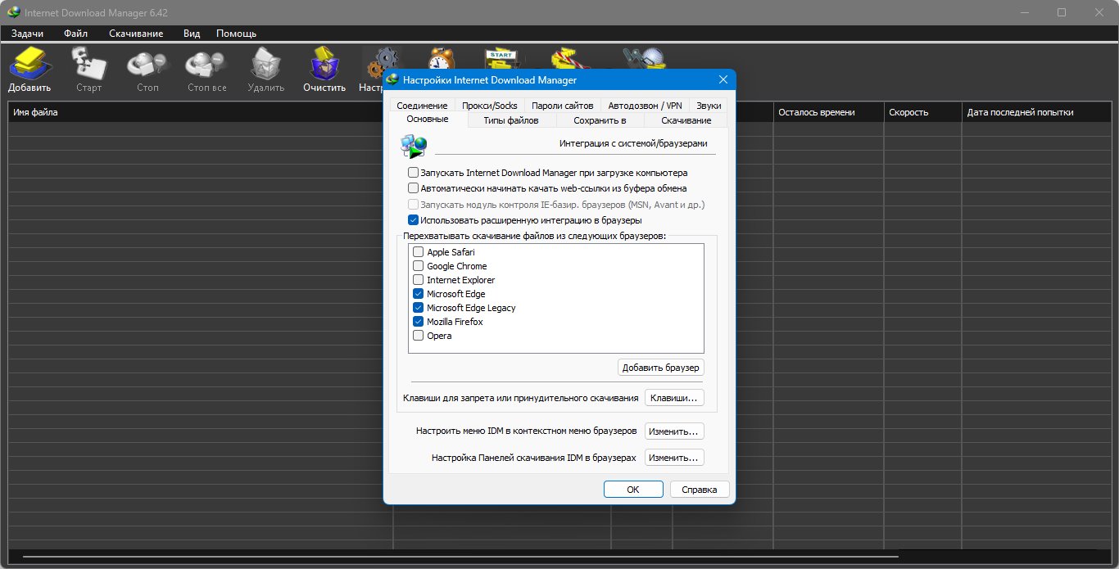The height and width of the screenshot is (569, 1119).
Task: Open the Скачивание menu in the menu bar
Action: click(x=136, y=34)
